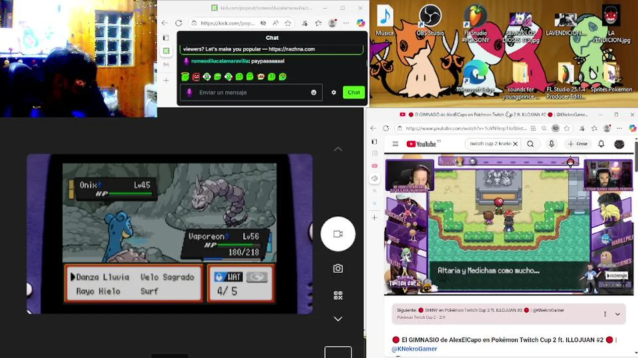Image resolution: width=638 pixels, height=358 pixels.
Task: Click the Enviar un mensaje input field
Action: [x=251, y=92]
